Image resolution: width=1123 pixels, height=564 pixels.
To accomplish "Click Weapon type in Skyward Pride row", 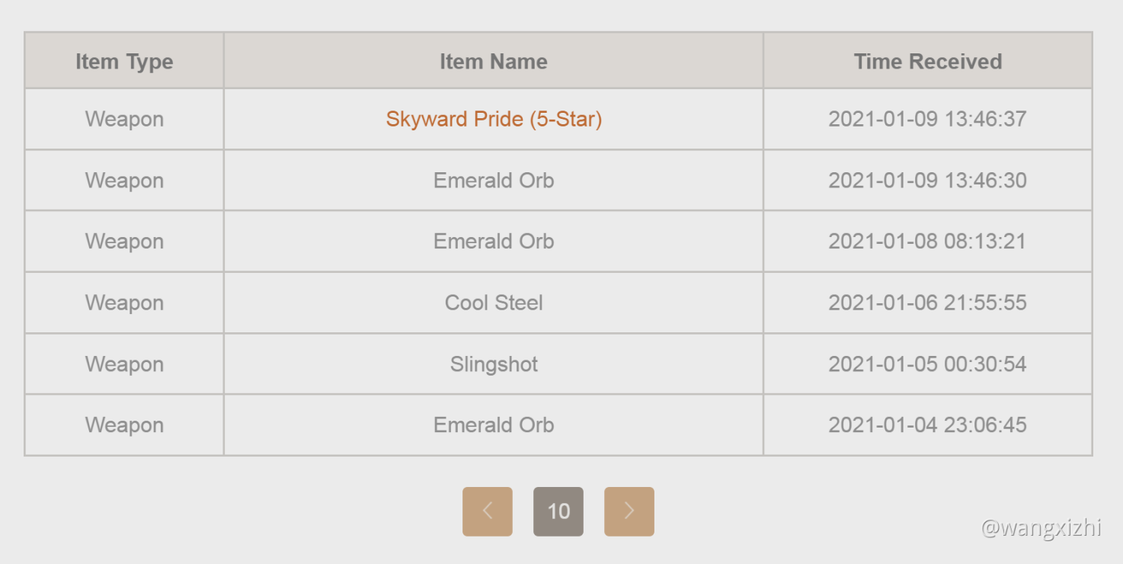I will click(x=124, y=119).
